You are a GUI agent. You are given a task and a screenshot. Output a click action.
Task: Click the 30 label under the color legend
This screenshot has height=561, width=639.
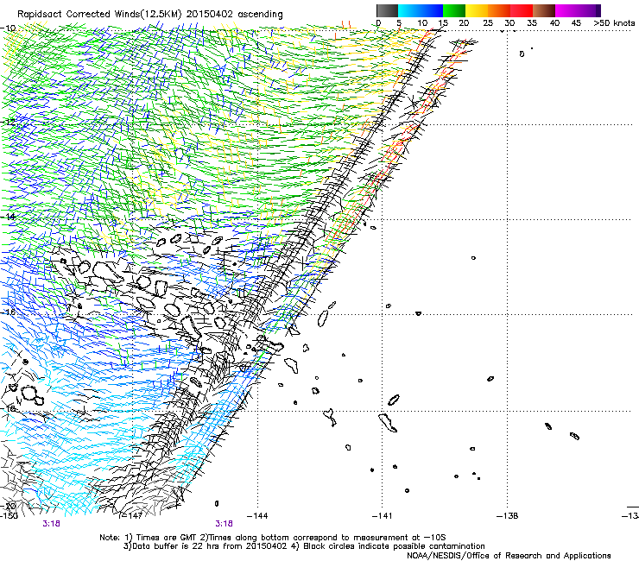click(x=509, y=23)
